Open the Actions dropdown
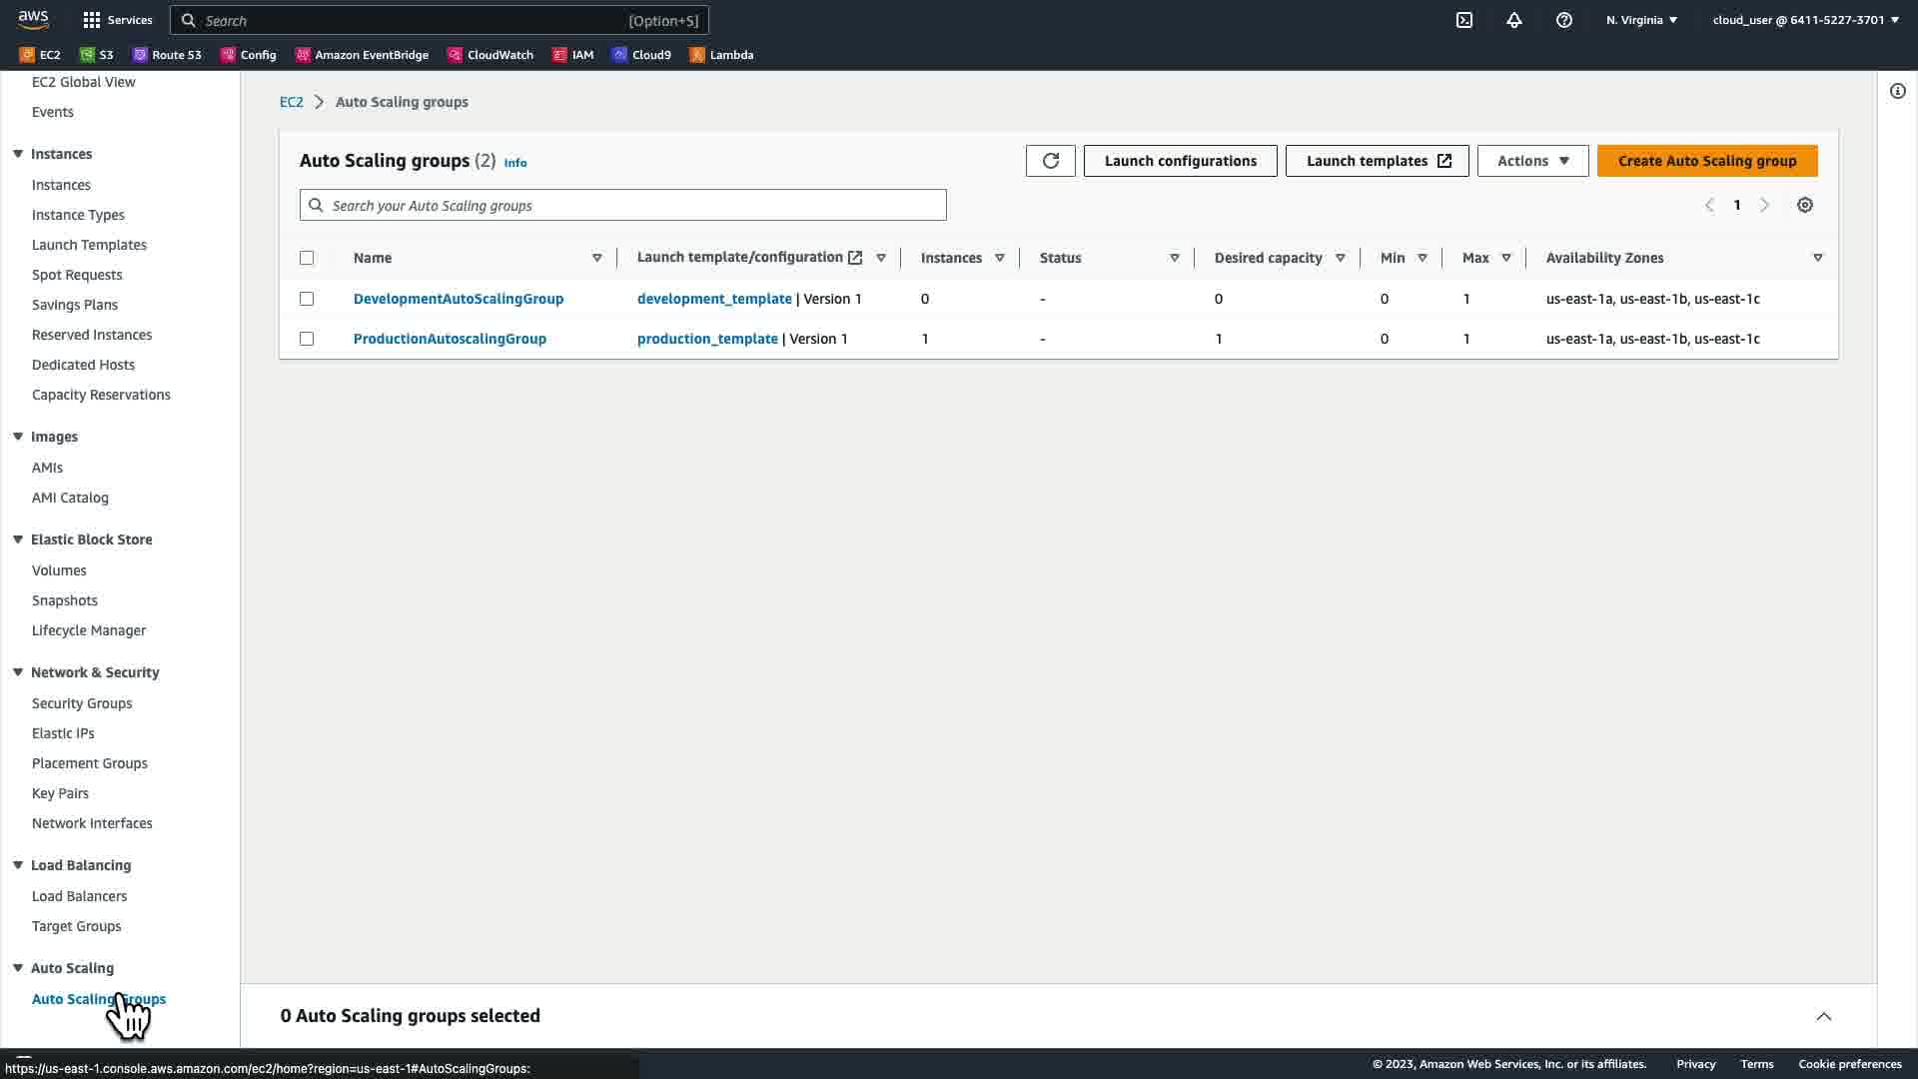 coord(1532,161)
